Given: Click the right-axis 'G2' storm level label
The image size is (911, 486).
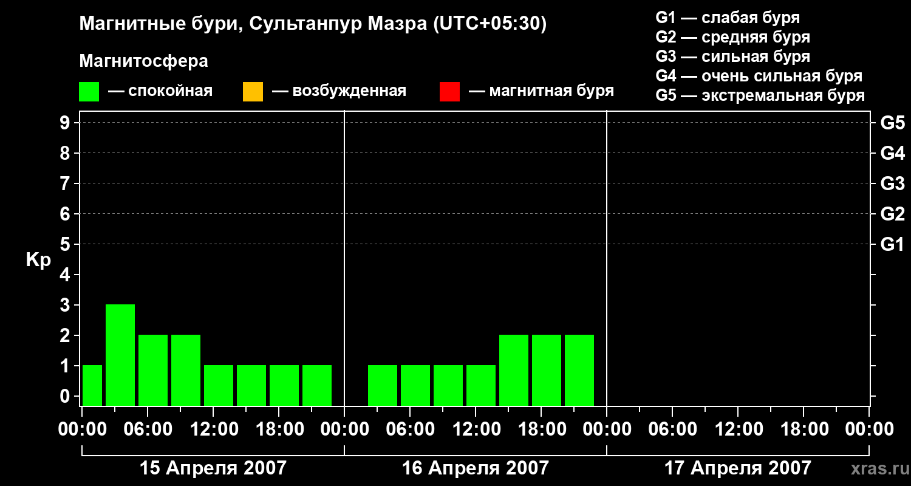Looking at the screenshot, I should coord(893,214).
